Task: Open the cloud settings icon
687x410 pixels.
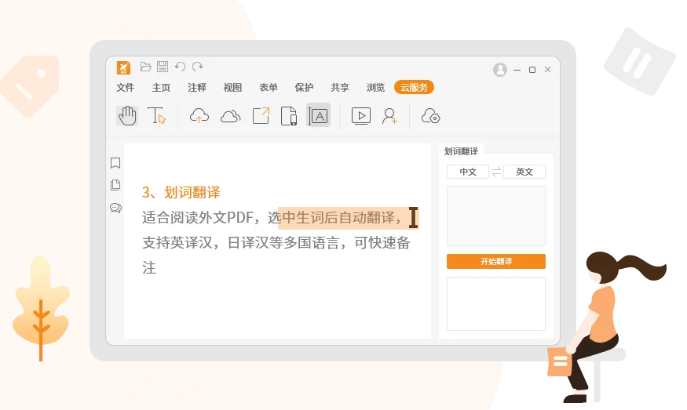Action: 431,116
